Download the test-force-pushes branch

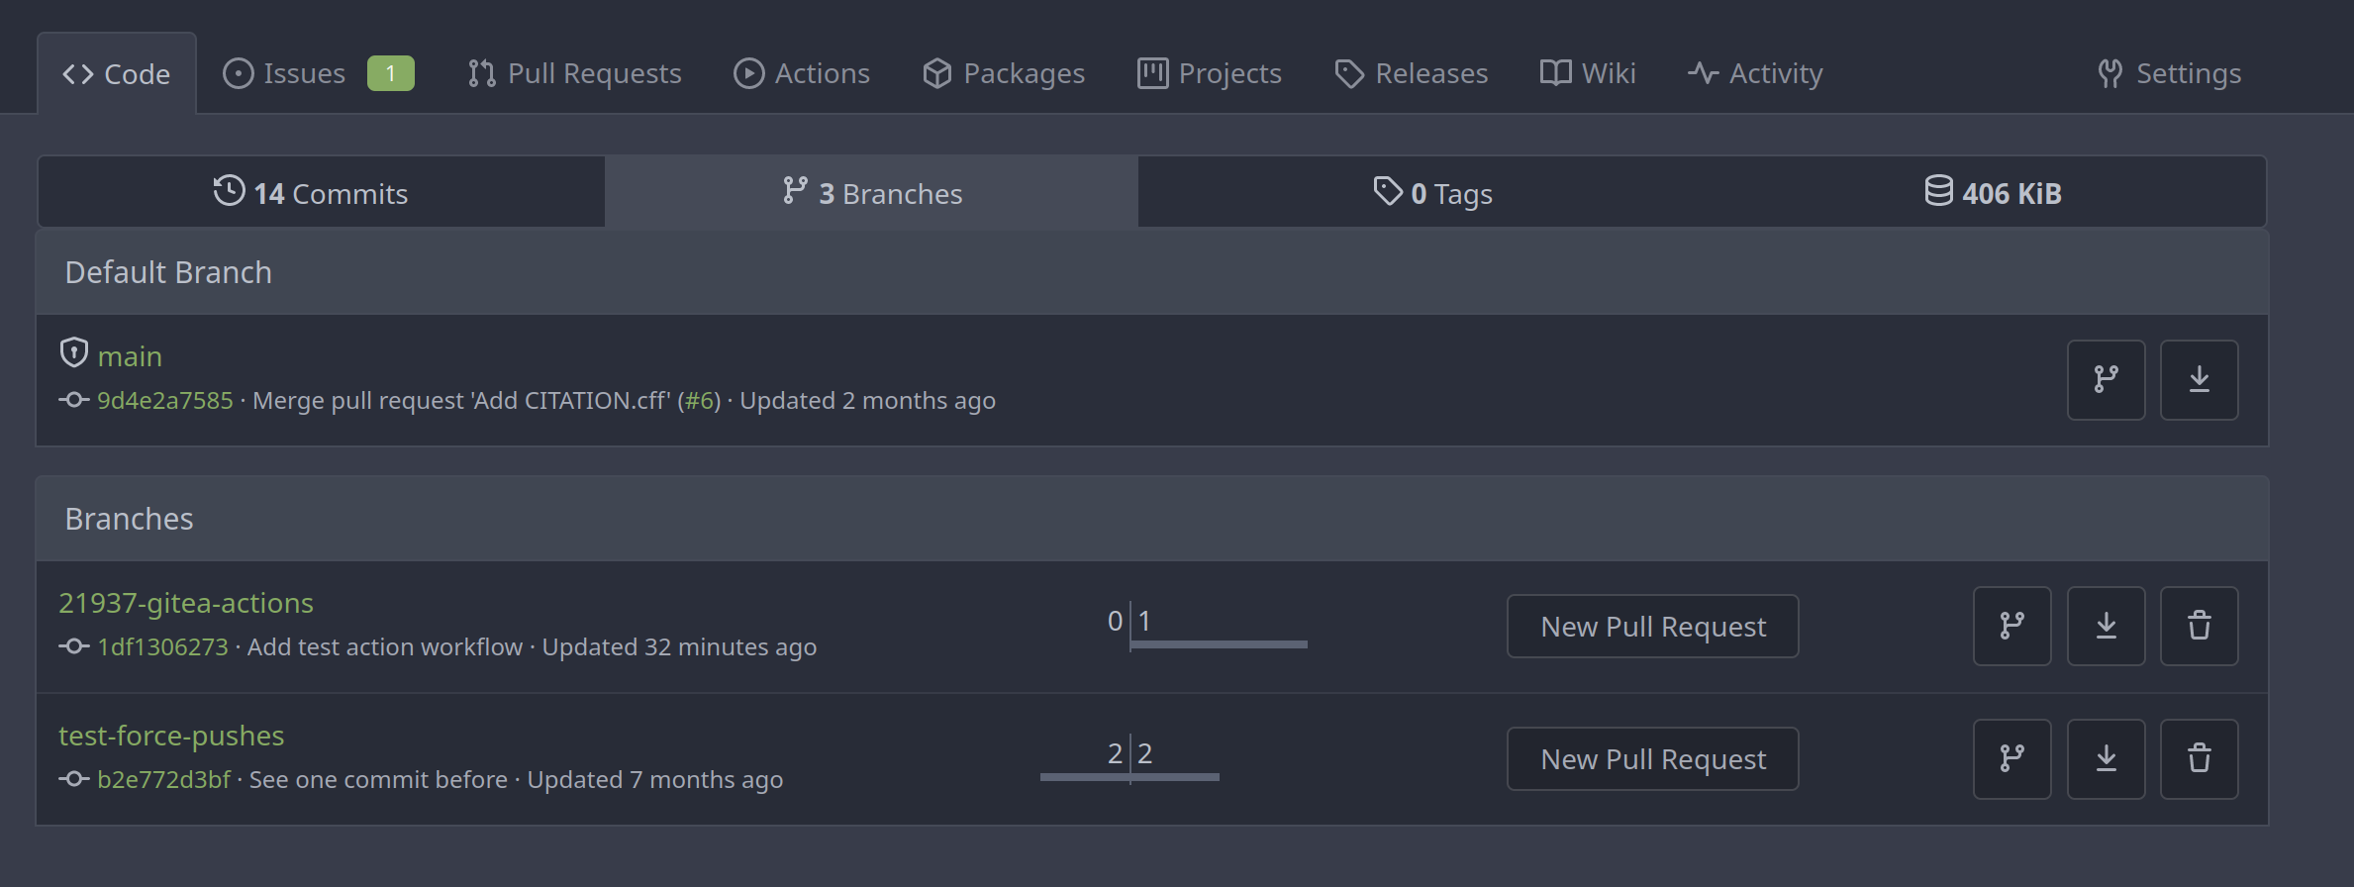coord(2106,759)
